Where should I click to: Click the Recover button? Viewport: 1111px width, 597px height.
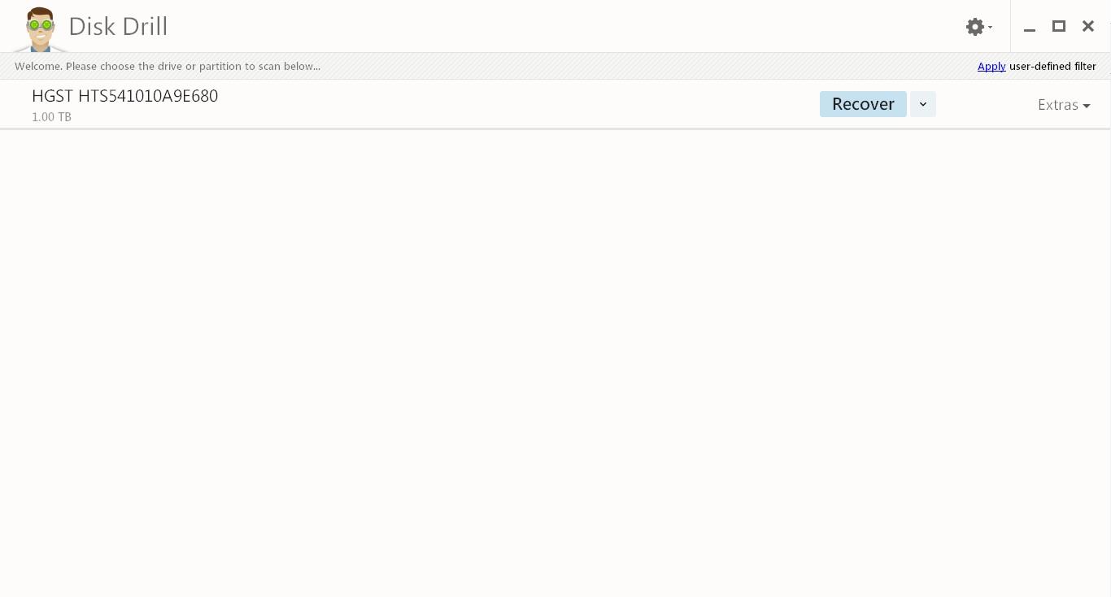pos(863,104)
